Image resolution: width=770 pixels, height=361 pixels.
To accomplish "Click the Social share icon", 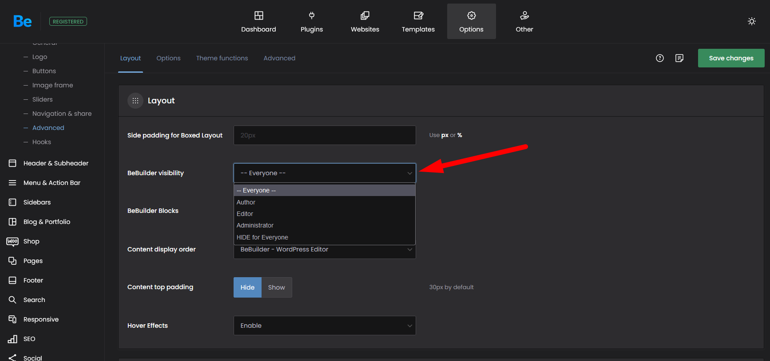I will pyautogui.click(x=12, y=357).
